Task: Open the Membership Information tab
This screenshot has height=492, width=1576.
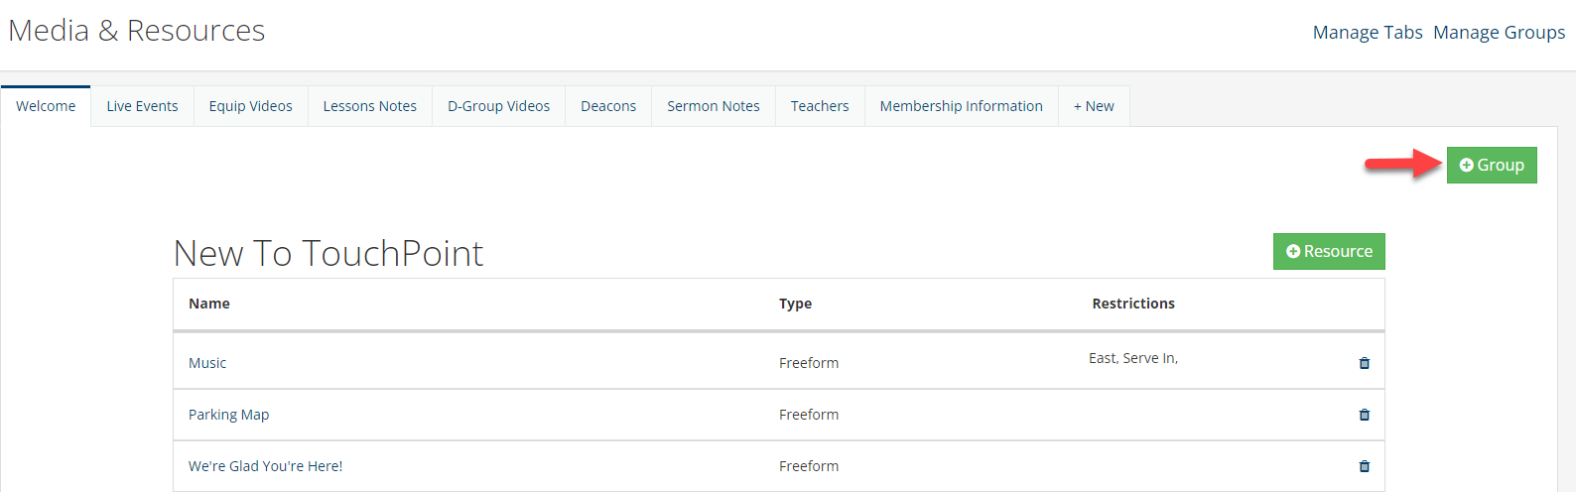Action: point(961,106)
